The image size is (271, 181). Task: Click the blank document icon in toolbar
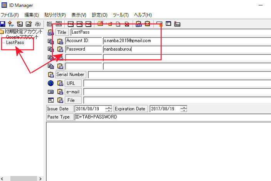click(x=118, y=24)
